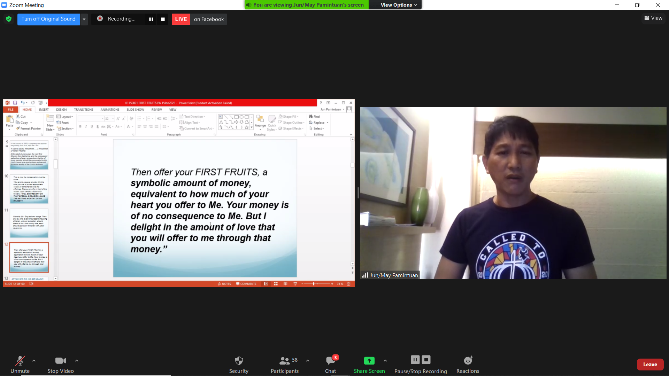Select Format Painter in Clipboard group

pos(28,128)
